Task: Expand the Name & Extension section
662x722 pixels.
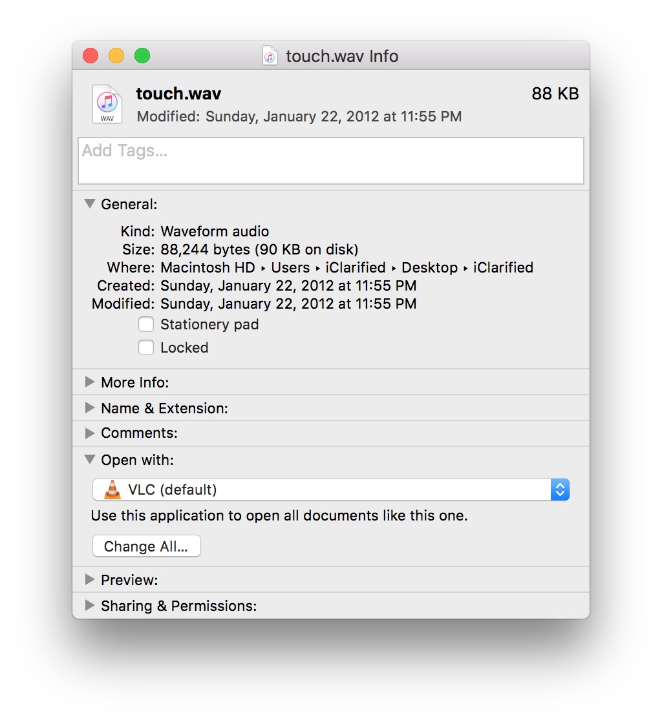Action: click(90, 408)
